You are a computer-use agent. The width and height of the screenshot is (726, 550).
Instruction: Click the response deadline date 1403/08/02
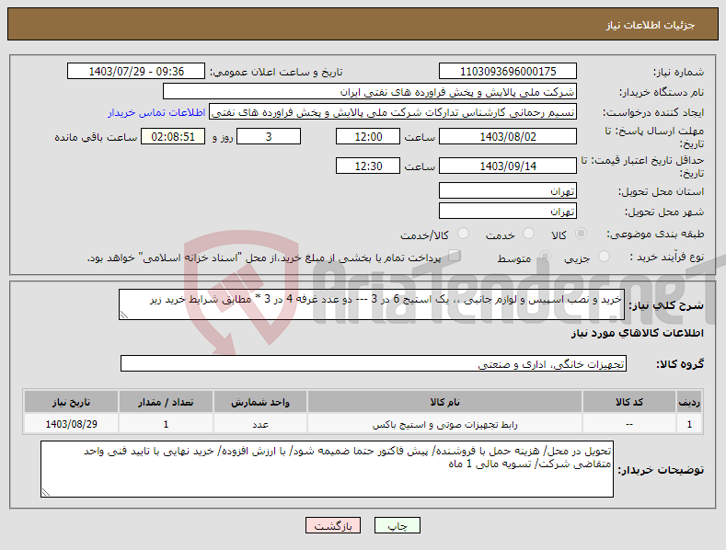[x=507, y=136]
